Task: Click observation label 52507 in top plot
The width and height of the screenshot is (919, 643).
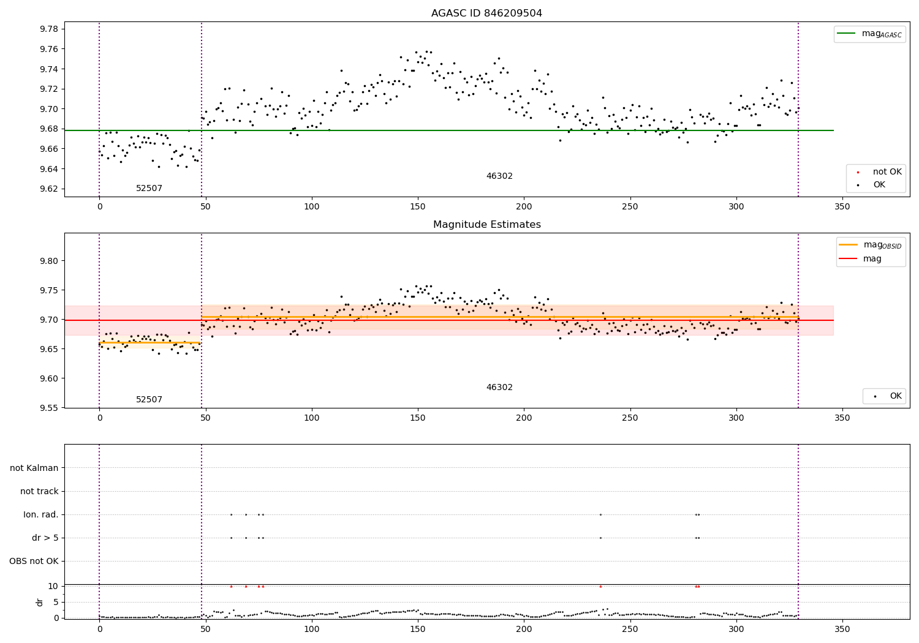Action: click(149, 189)
